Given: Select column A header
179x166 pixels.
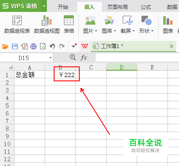Looking at the screenshot, I should (29, 67).
